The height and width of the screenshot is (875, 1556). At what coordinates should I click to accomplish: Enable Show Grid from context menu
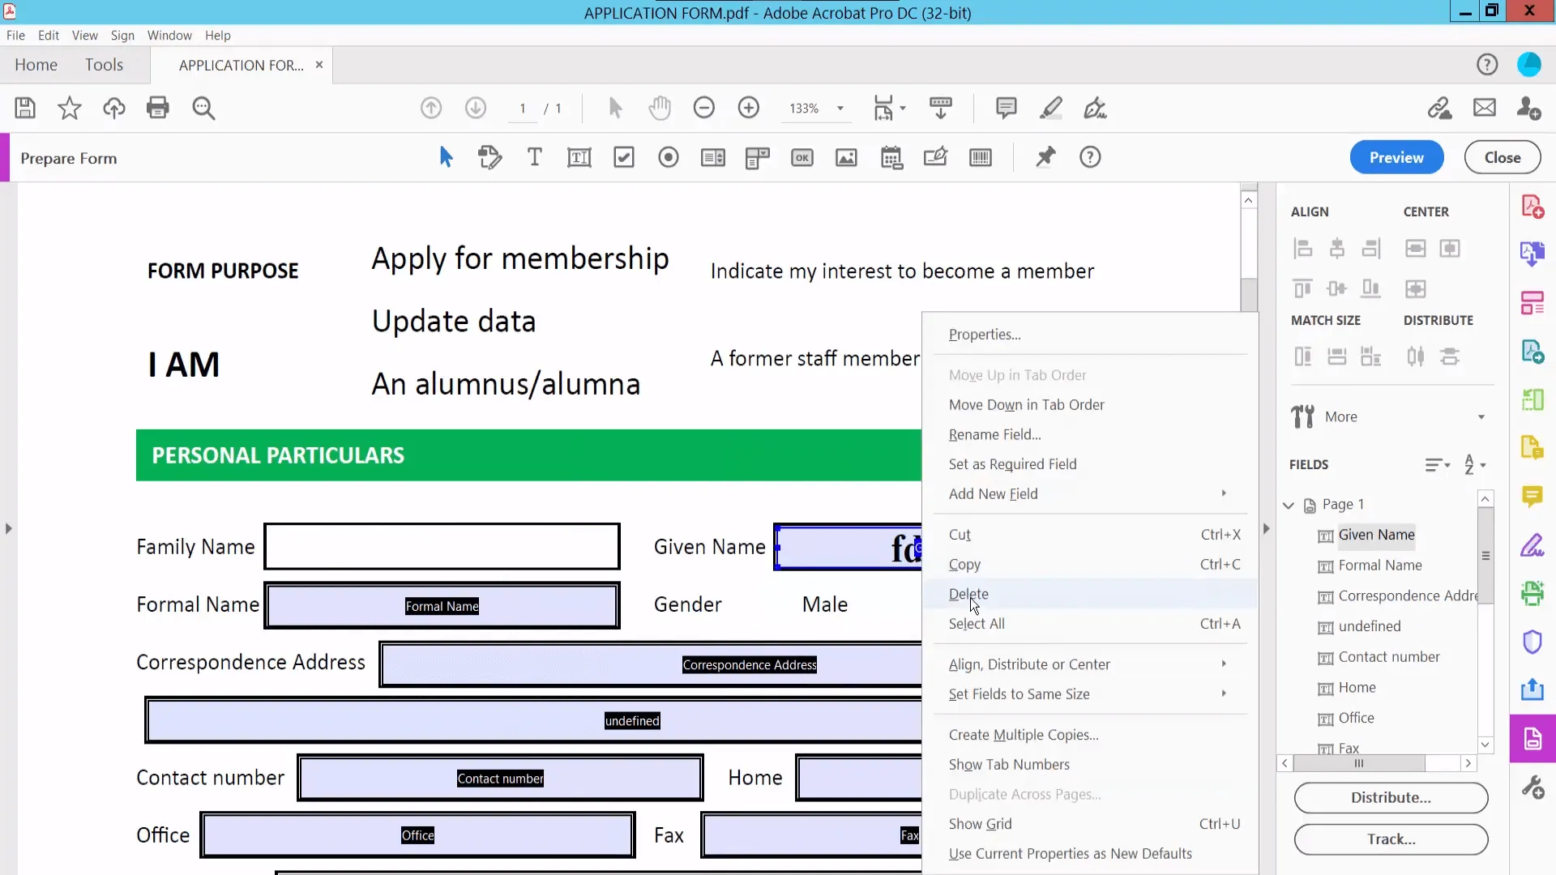[x=980, y=822]
